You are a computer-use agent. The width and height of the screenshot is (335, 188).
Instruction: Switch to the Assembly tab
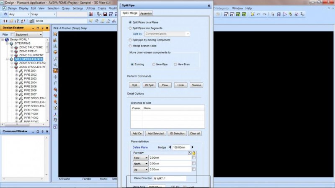(146, 13)
